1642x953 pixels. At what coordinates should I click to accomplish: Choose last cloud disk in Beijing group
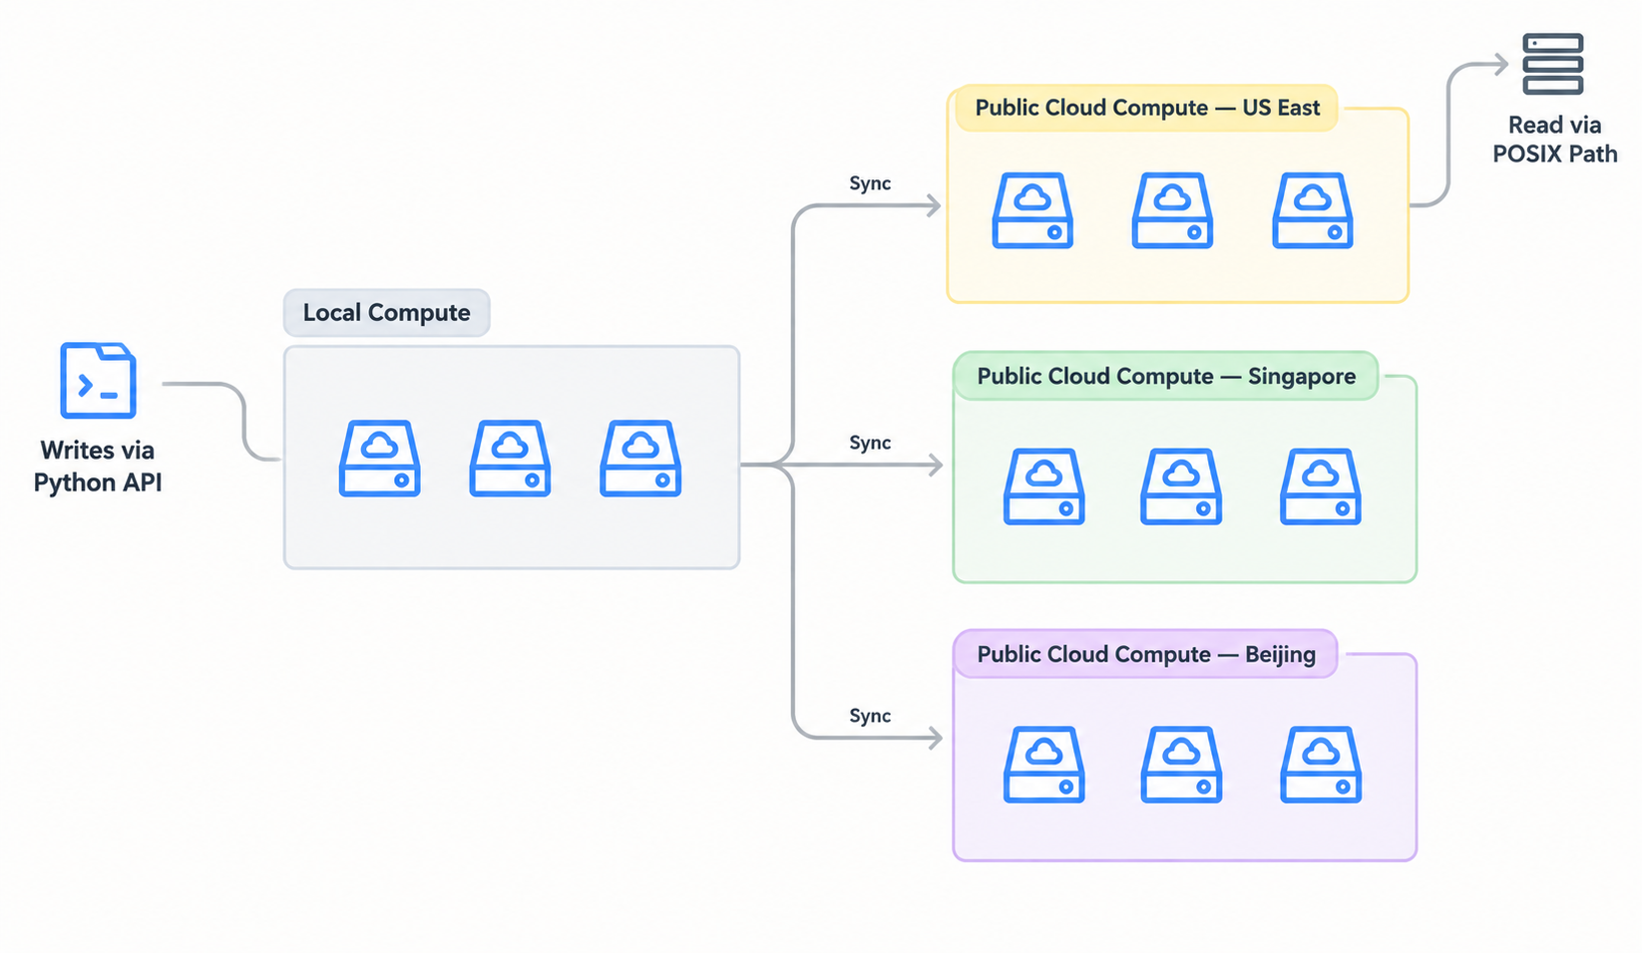1321,765
